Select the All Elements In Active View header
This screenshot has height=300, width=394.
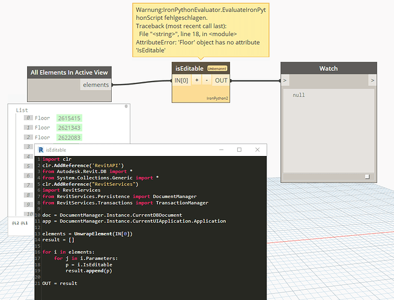(69, 73)
